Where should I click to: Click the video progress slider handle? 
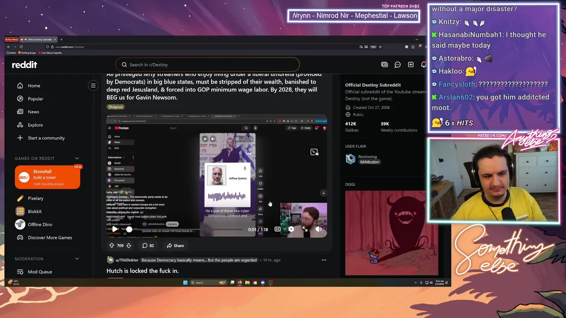click(129, 229)
